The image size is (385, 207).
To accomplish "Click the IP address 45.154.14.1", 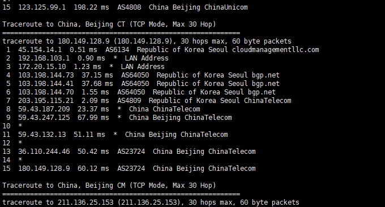I will (x=40, y=50).
